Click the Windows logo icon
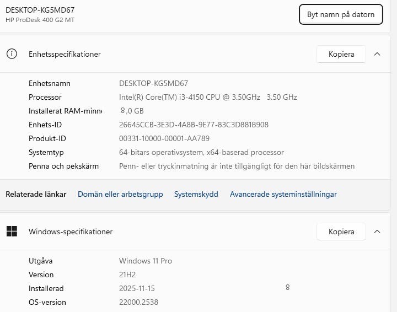Viewport: 397px width, 312px height. pos(12,232)
